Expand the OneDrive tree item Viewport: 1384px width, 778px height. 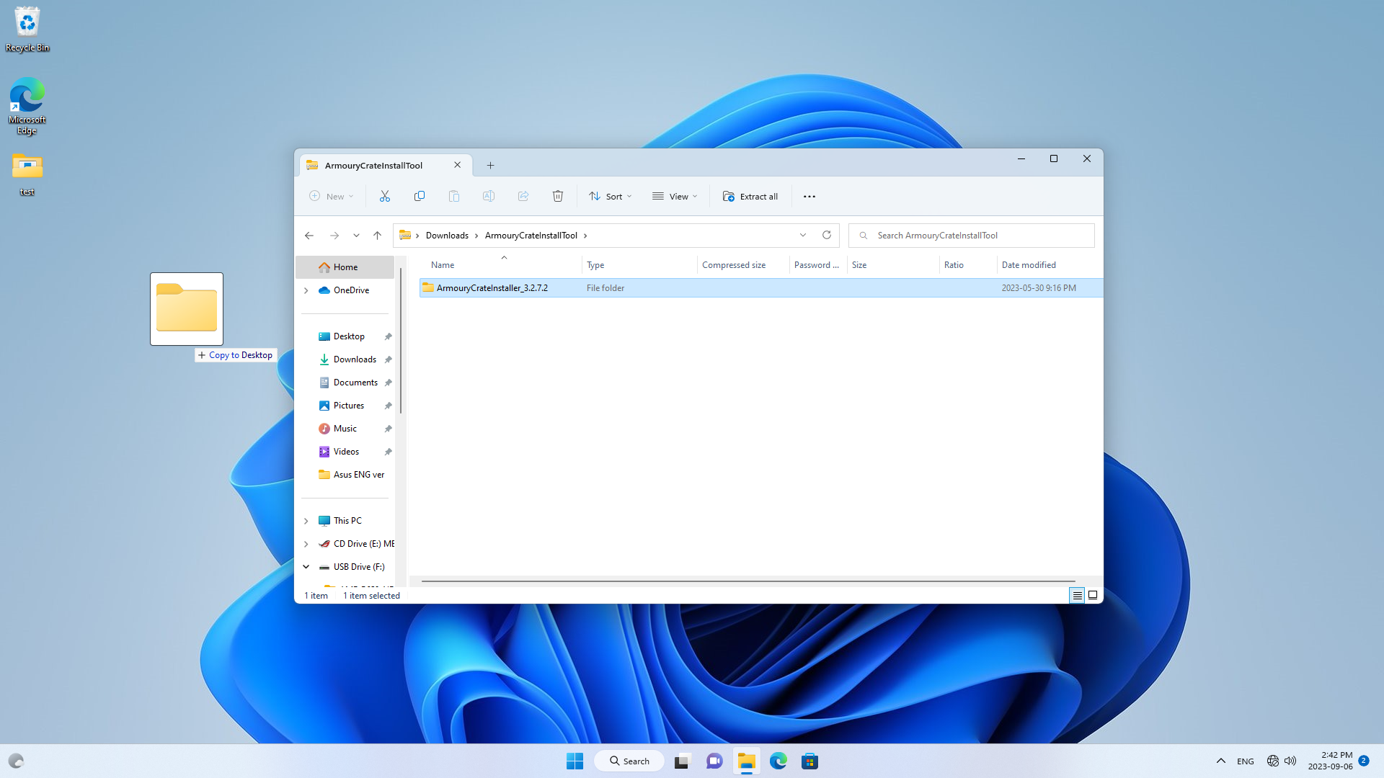click(x=306, y=290)
